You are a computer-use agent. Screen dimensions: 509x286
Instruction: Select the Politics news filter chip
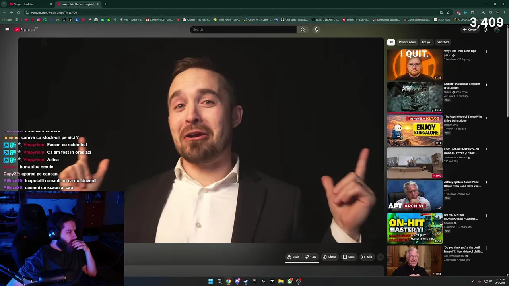click(407, 42)
